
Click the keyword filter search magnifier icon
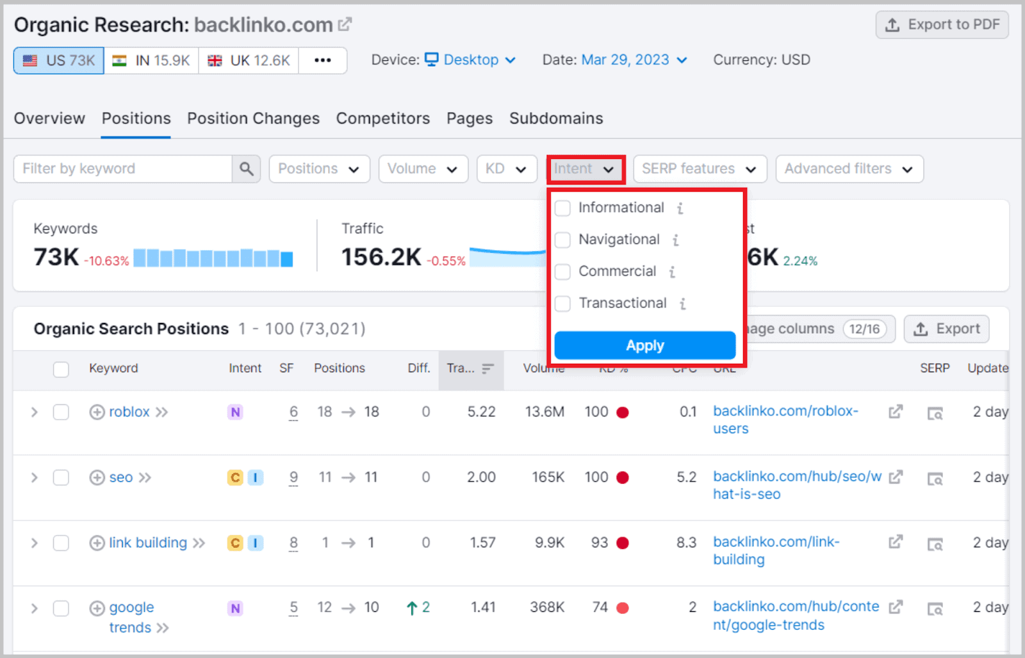[x=246, y=169]
